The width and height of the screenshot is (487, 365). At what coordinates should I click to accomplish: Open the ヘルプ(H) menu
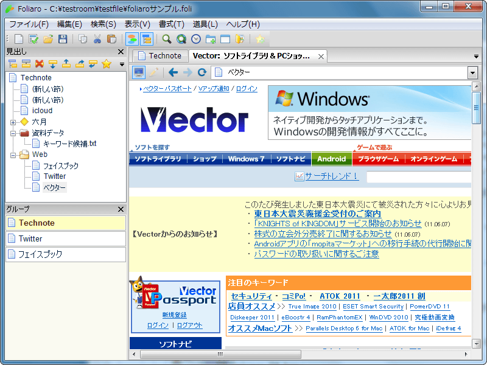[x=243, y=24]
